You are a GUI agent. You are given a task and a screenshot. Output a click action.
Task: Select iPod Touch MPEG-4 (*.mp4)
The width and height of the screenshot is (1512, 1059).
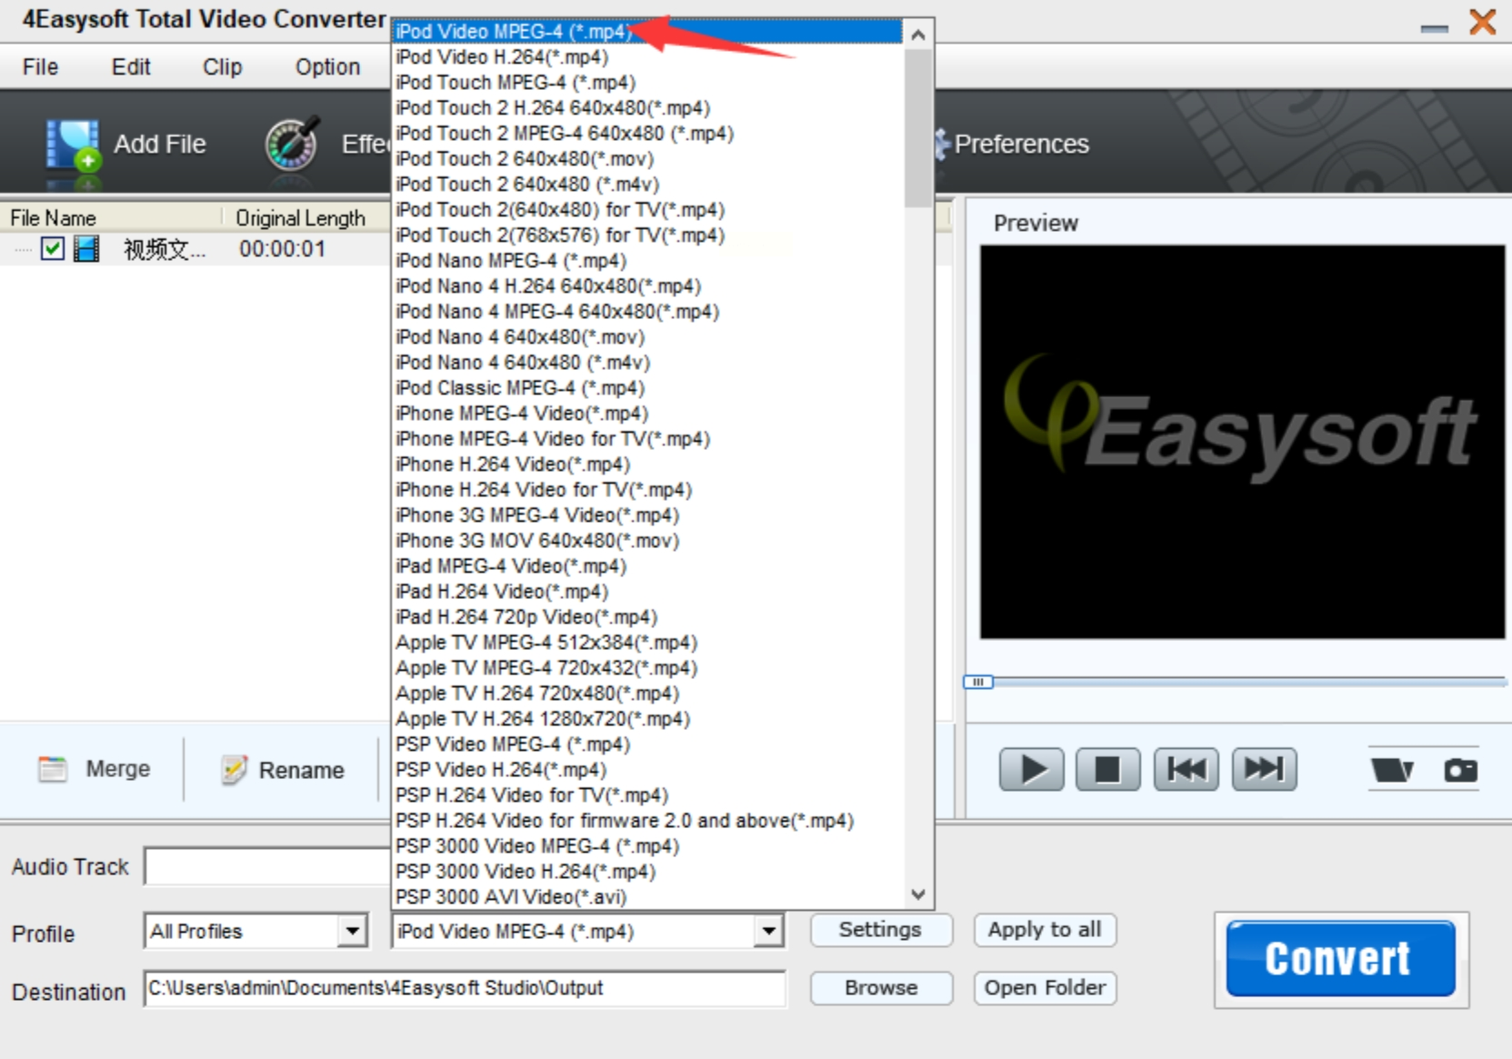[647, 82]
